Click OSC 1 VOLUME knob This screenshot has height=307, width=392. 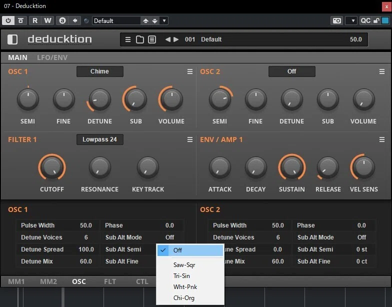click(x=171, y=99)
